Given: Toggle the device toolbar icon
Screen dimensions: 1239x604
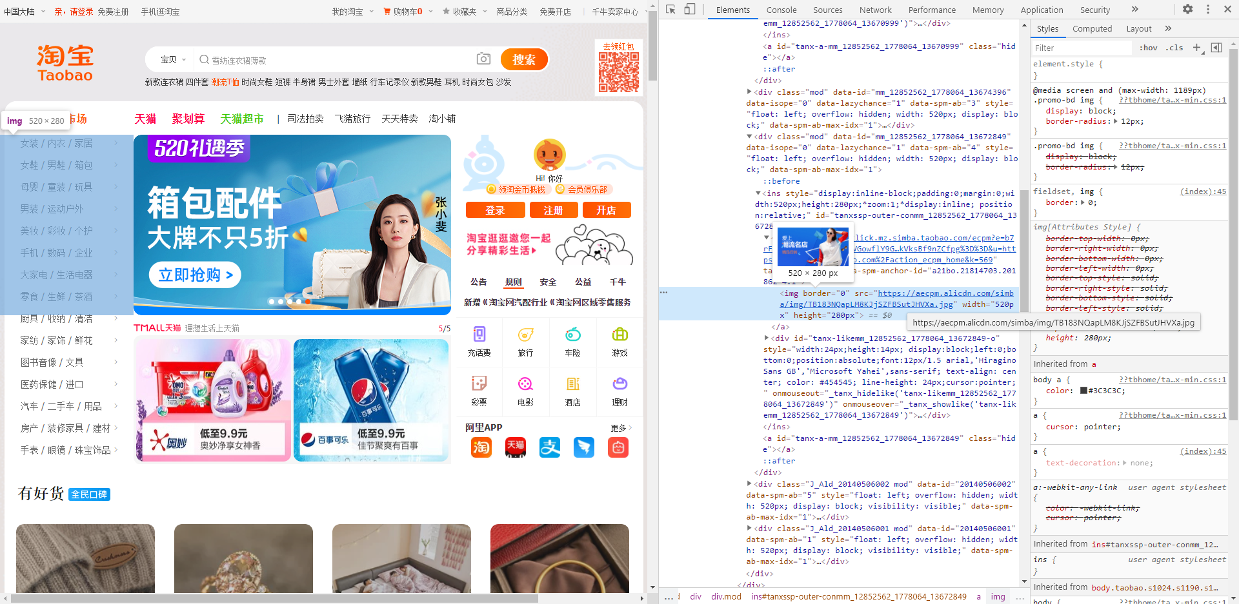Looking at the screenshot, I should tap(690, 10).
